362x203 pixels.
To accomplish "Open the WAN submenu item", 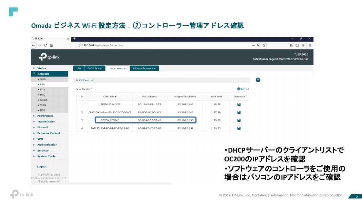I will 43,79.
